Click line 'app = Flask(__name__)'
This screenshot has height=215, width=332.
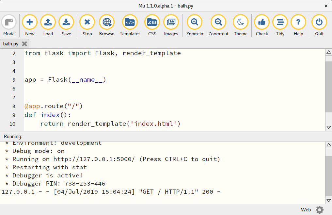(65, 80)
